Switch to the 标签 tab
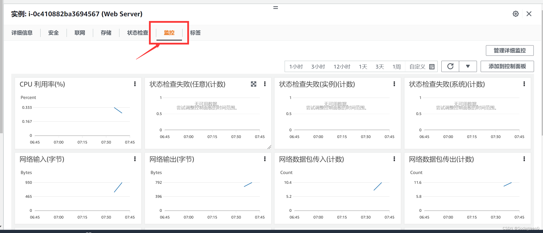Image resolution: width=543 pixels, height=233 pixels. [196, 33]
